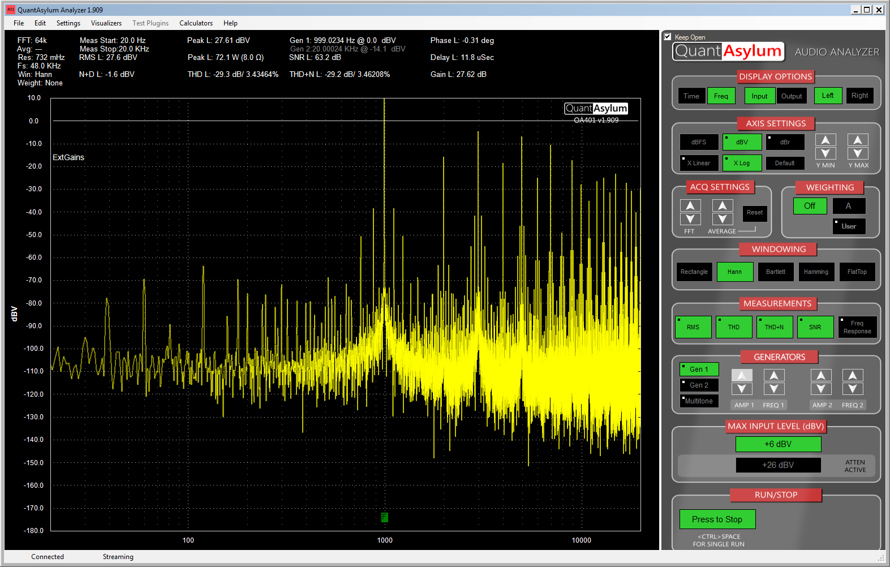Increase the AVERAGE count
890x567 pixels.
723,205
